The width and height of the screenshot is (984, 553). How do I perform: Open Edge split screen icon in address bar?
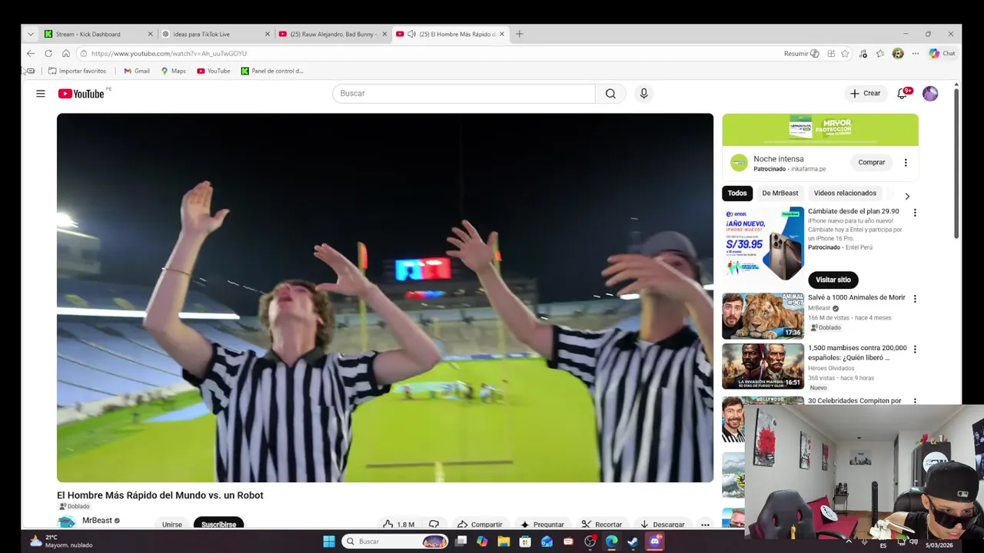point(831,54)
